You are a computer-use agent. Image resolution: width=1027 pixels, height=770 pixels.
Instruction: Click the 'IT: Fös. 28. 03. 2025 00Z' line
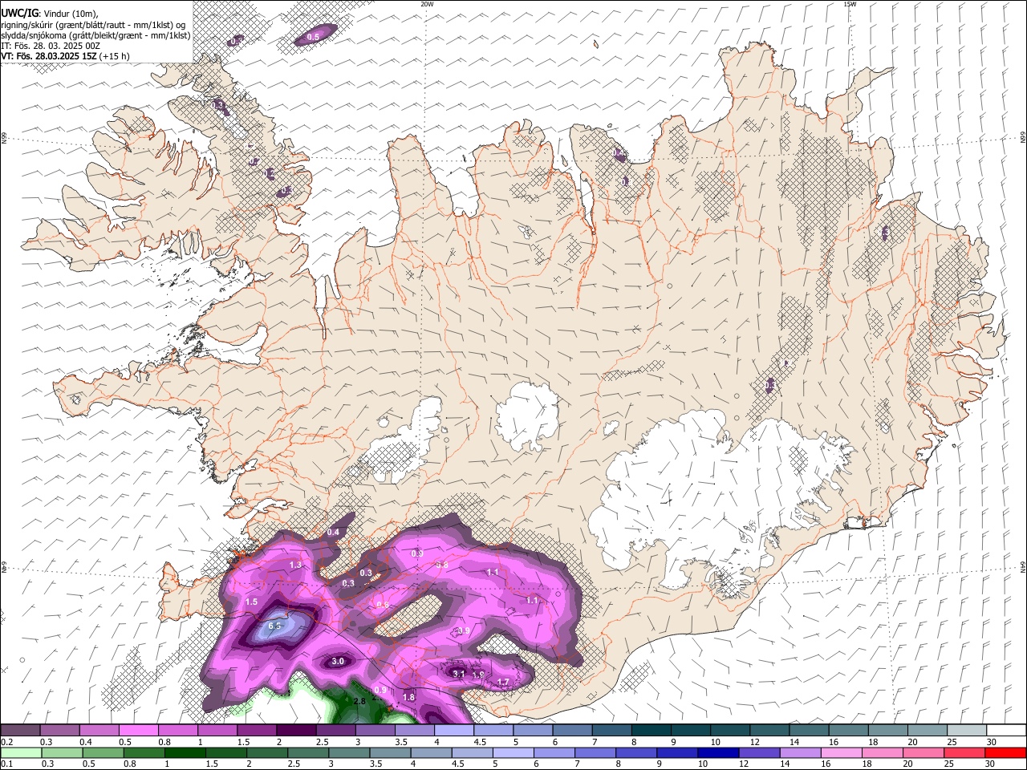click(x=51, y=46)
